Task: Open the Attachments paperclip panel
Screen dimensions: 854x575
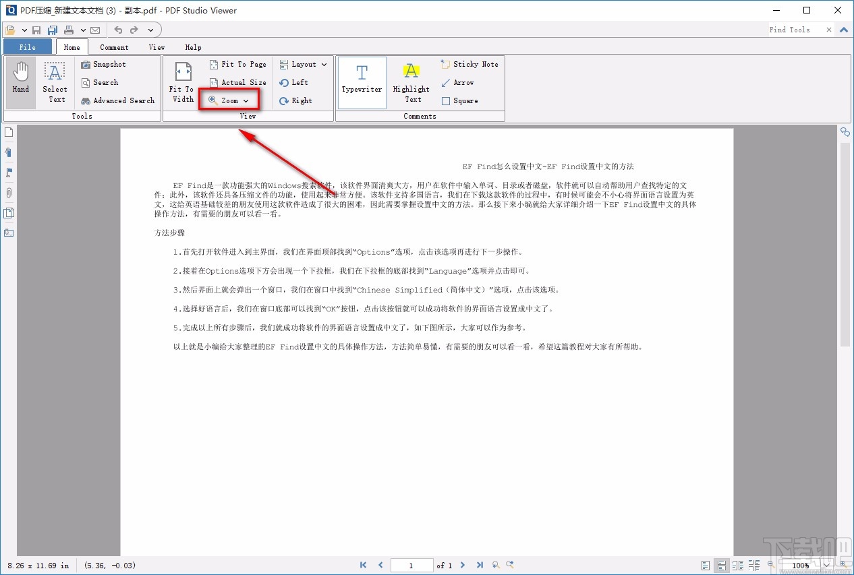Action: point(9,193)
